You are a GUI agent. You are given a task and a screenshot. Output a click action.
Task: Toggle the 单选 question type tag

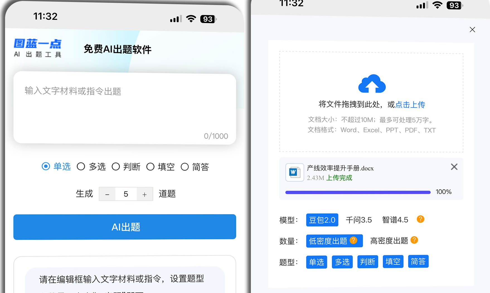click(317, 262)
